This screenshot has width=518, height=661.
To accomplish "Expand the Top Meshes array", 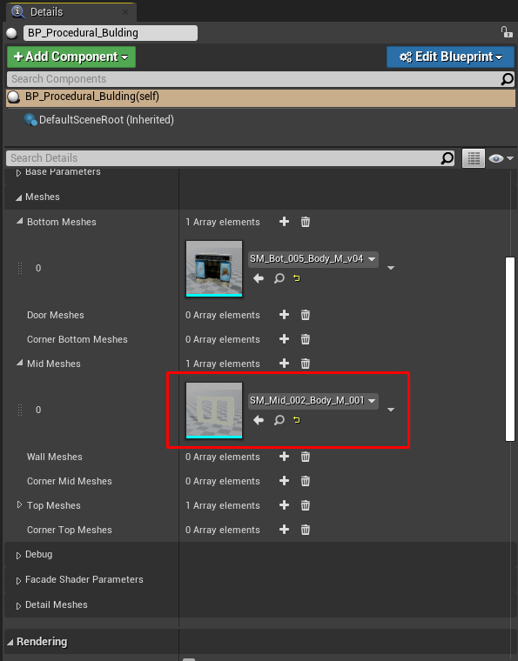I will point(19,505).
